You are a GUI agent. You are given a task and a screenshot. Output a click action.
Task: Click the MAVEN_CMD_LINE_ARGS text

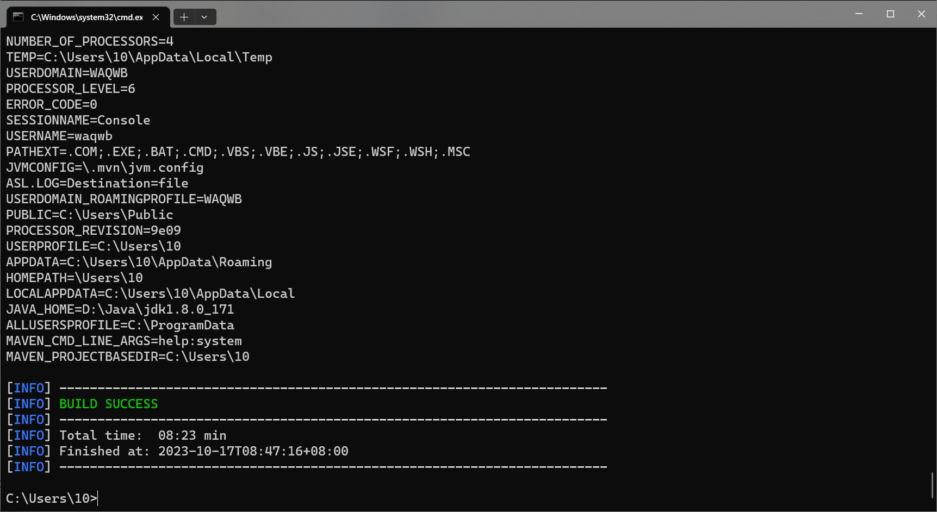pos(123,341)
